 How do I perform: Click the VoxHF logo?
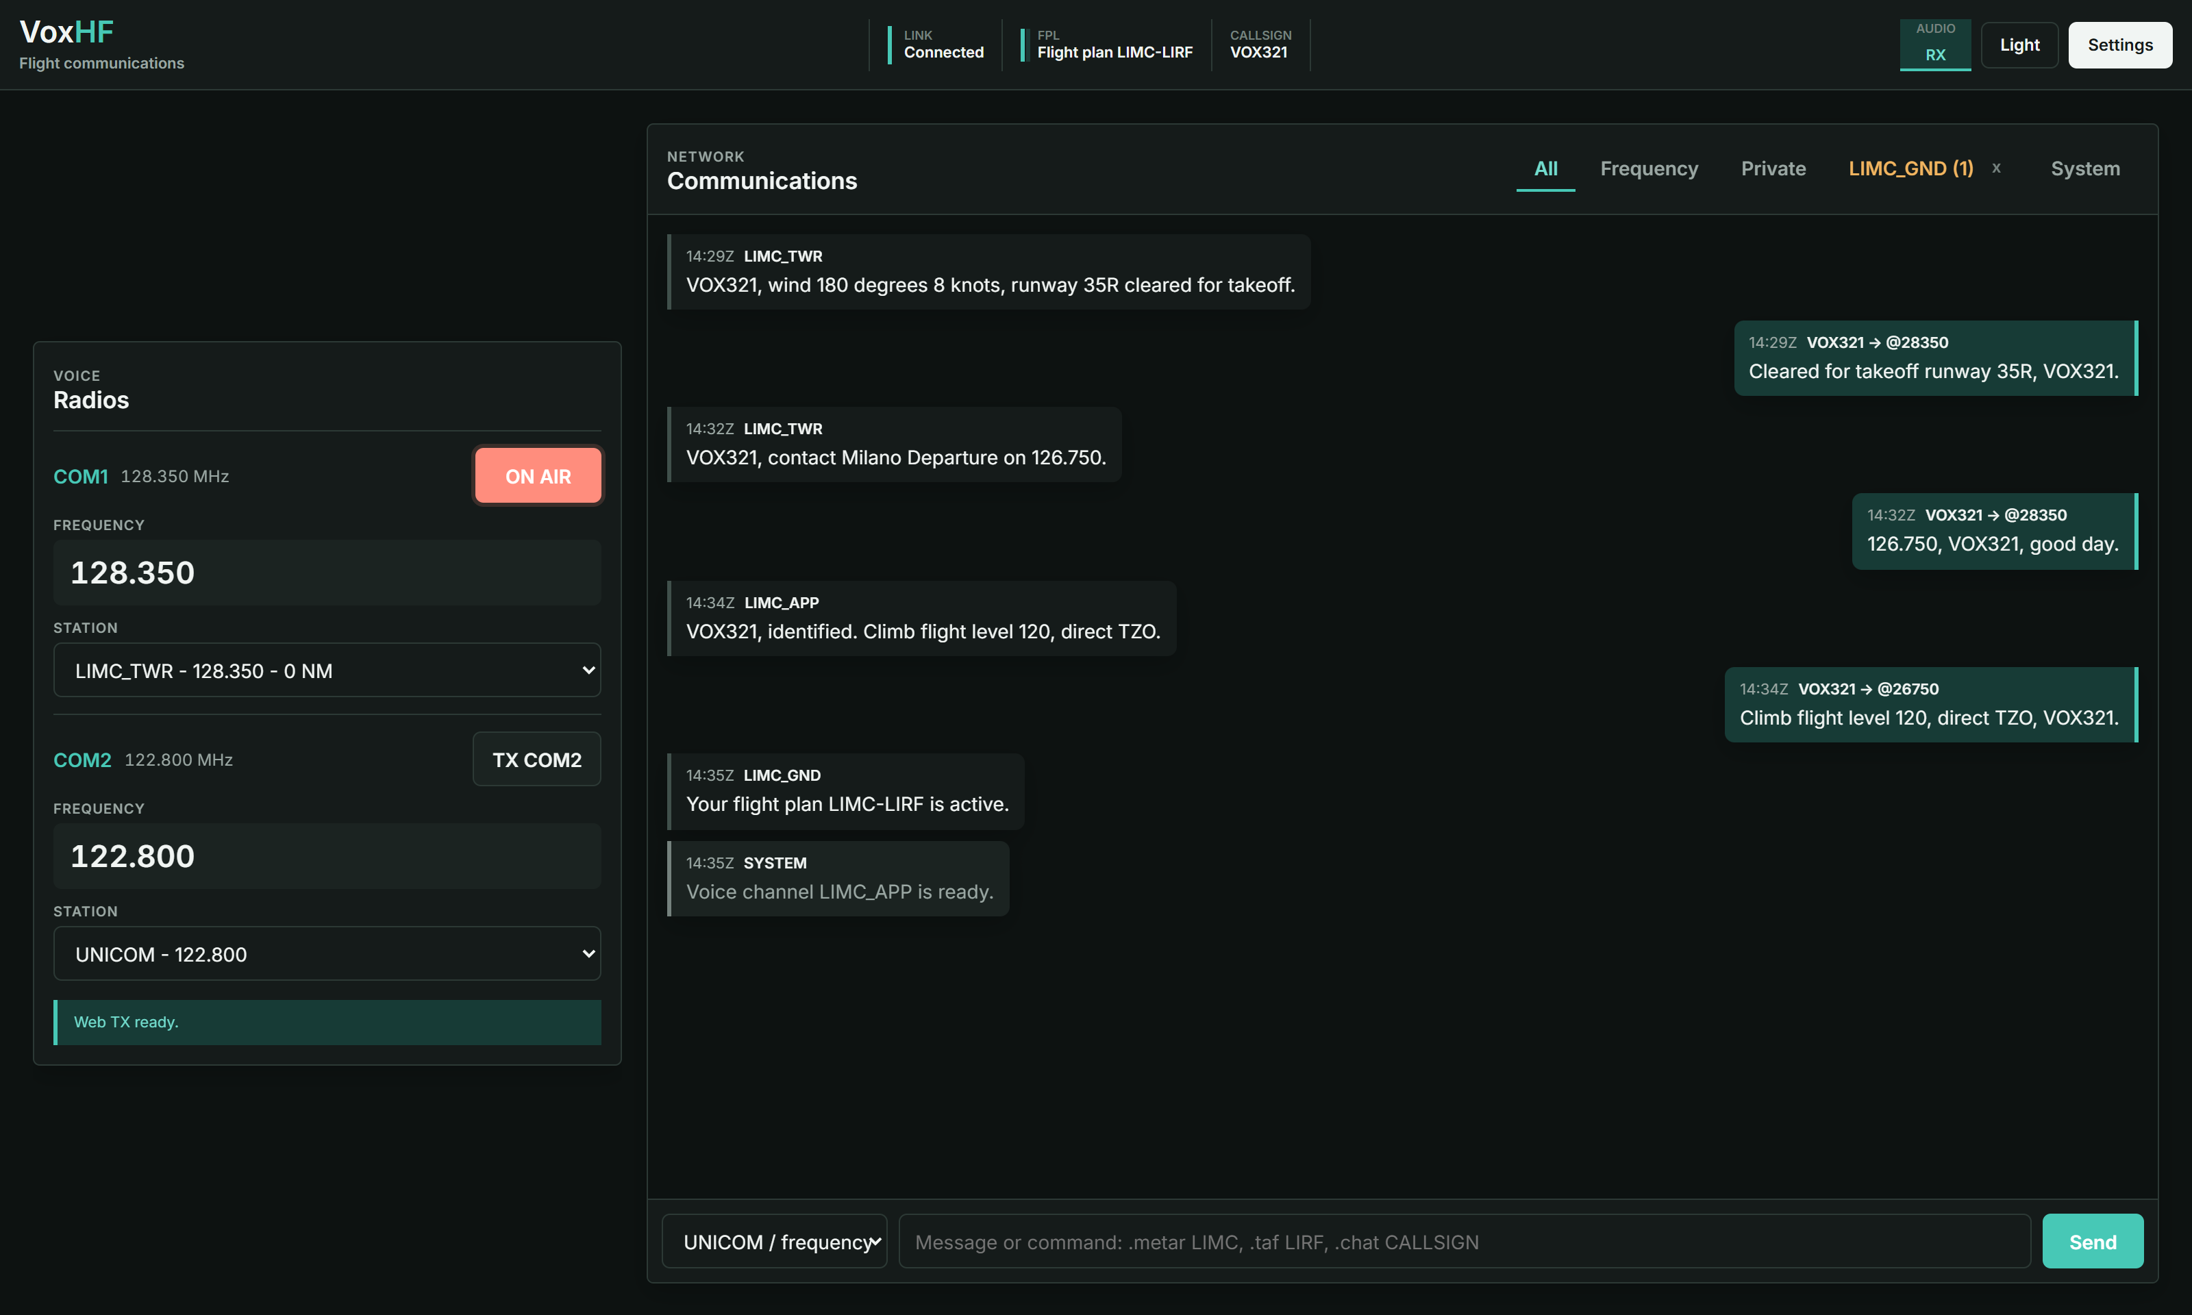point(66,32)
